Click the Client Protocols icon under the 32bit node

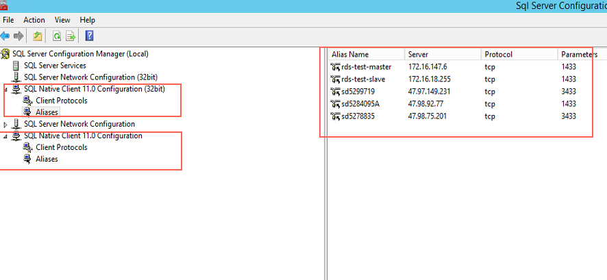click(28, 101)
